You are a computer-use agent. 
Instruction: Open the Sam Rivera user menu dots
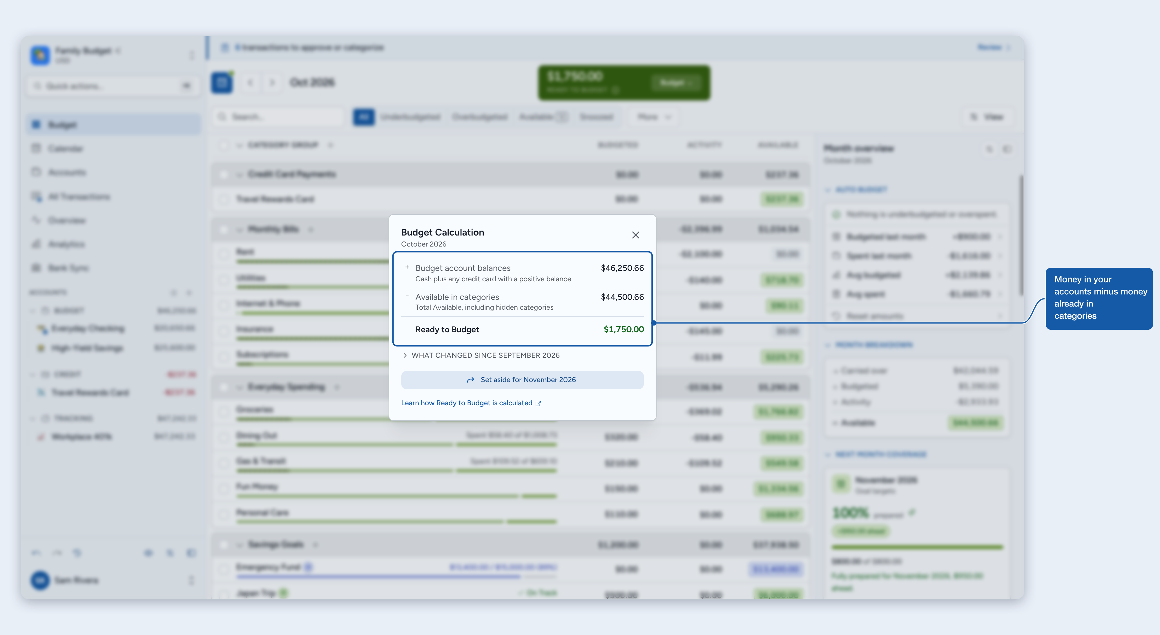coord(191,580)
